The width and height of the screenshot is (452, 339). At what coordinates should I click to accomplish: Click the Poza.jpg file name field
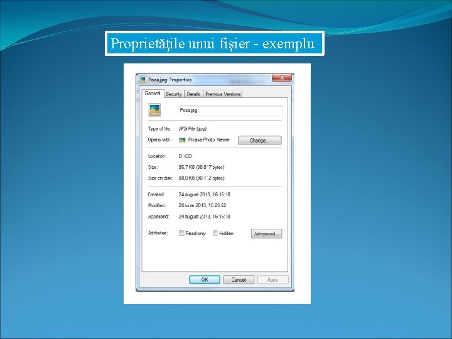[230, 110]
